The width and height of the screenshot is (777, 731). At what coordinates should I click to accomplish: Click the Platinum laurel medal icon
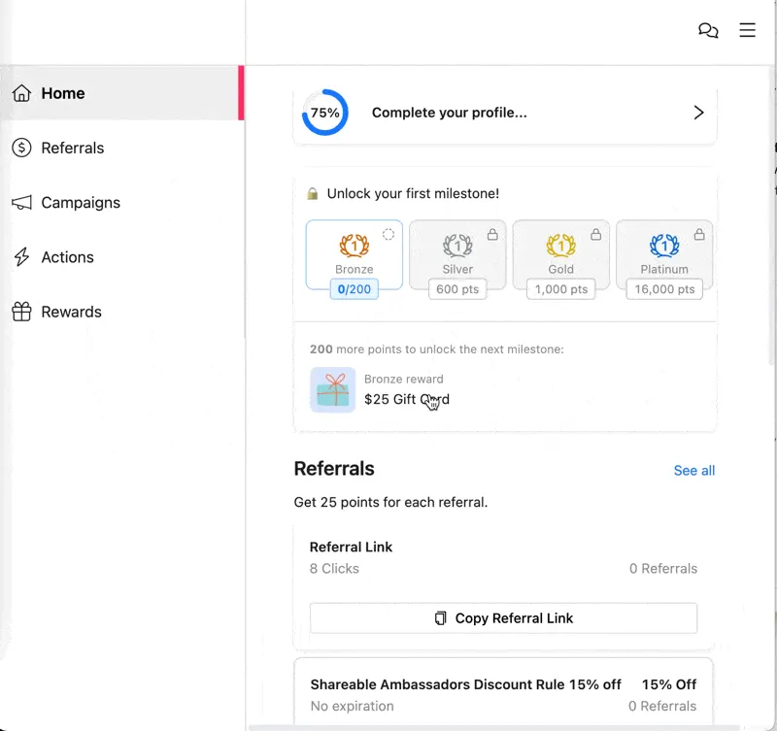click(x=664, y=246)
